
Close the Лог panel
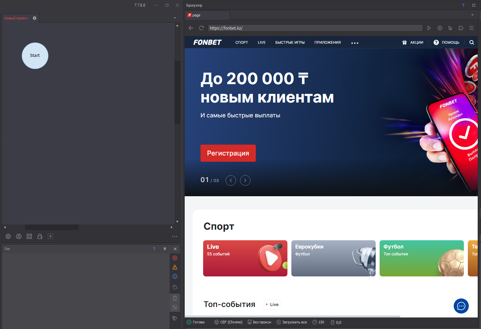pyautogui.click(x=175, y=249)
